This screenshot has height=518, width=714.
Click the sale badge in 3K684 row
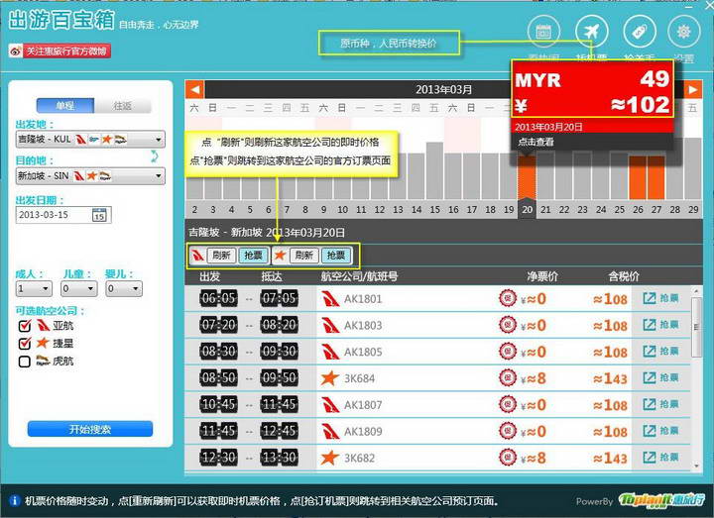(x=508, y=377)
